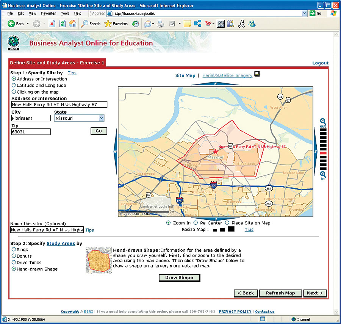Open the View menu
The height and width of the screenshot is (324, 341).
tap(33, 14)
